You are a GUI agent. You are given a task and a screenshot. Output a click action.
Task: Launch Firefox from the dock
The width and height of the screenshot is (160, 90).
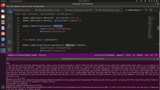click(x=3, y=5)
